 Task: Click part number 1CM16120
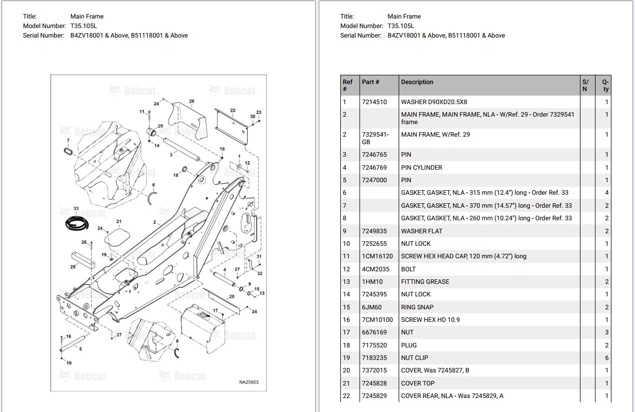click(377, 256)
